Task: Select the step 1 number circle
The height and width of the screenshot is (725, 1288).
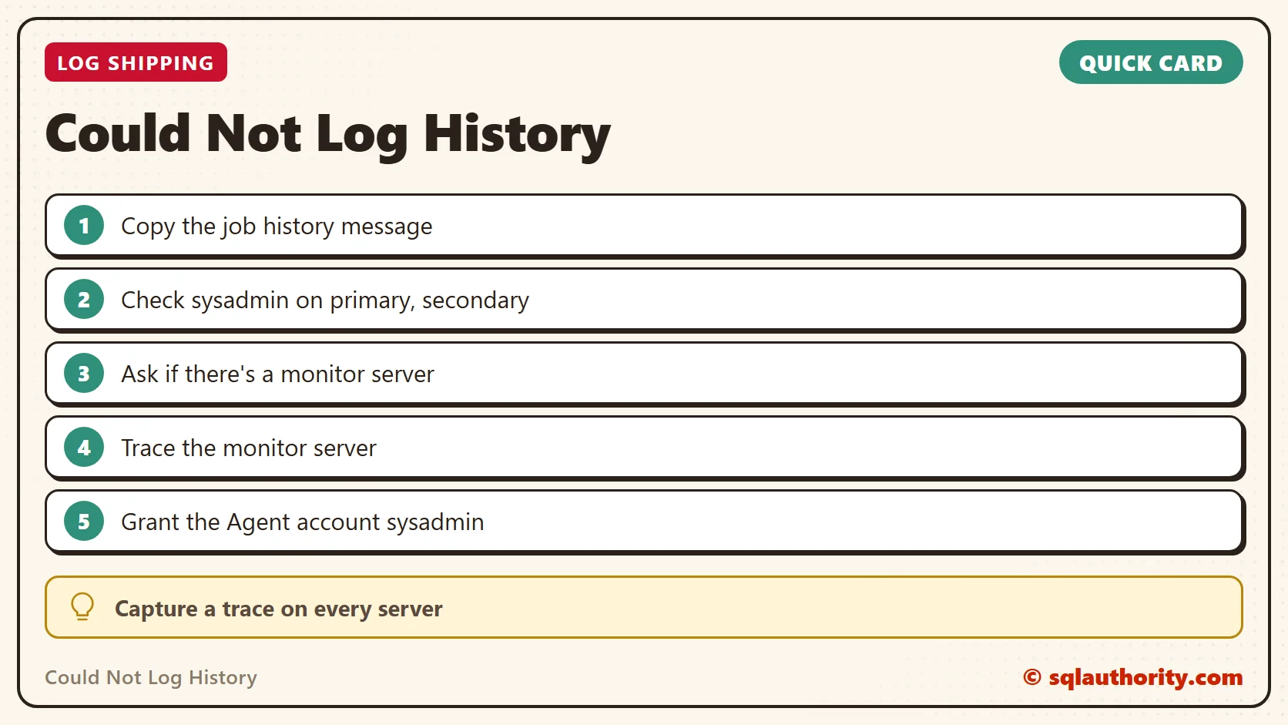Action: (84, 226)
